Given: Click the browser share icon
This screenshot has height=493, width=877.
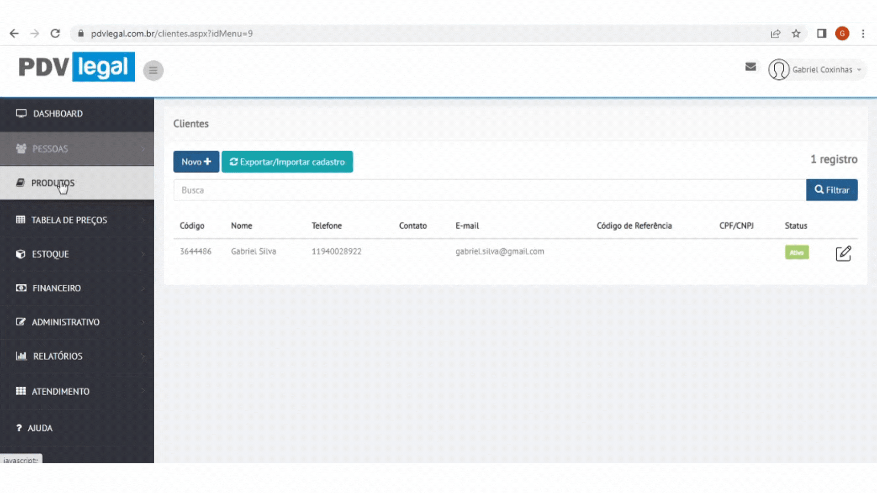Looking at the screenshot, I should (x=775, y=33).
